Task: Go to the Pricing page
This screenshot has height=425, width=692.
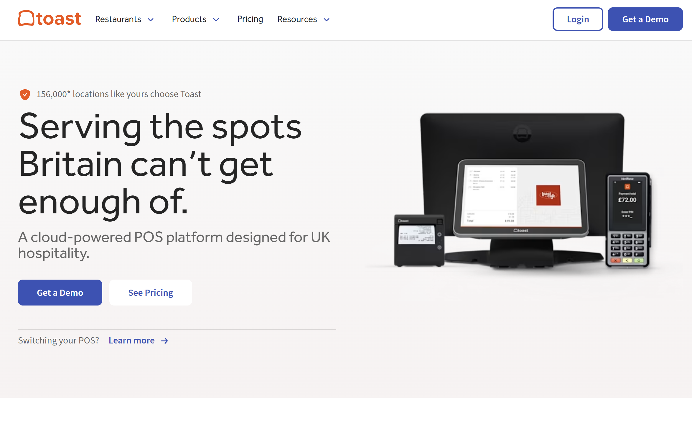Action: click(x=250, y=19)
